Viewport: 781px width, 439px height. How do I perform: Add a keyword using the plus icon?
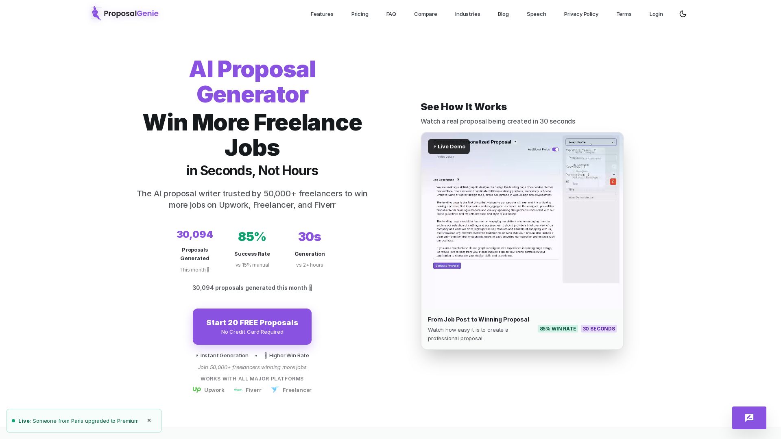[x=614, y=167]
